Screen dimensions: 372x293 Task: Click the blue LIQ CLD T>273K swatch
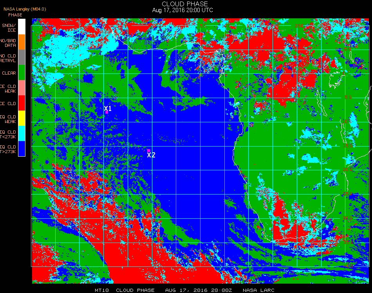(22, 148)
